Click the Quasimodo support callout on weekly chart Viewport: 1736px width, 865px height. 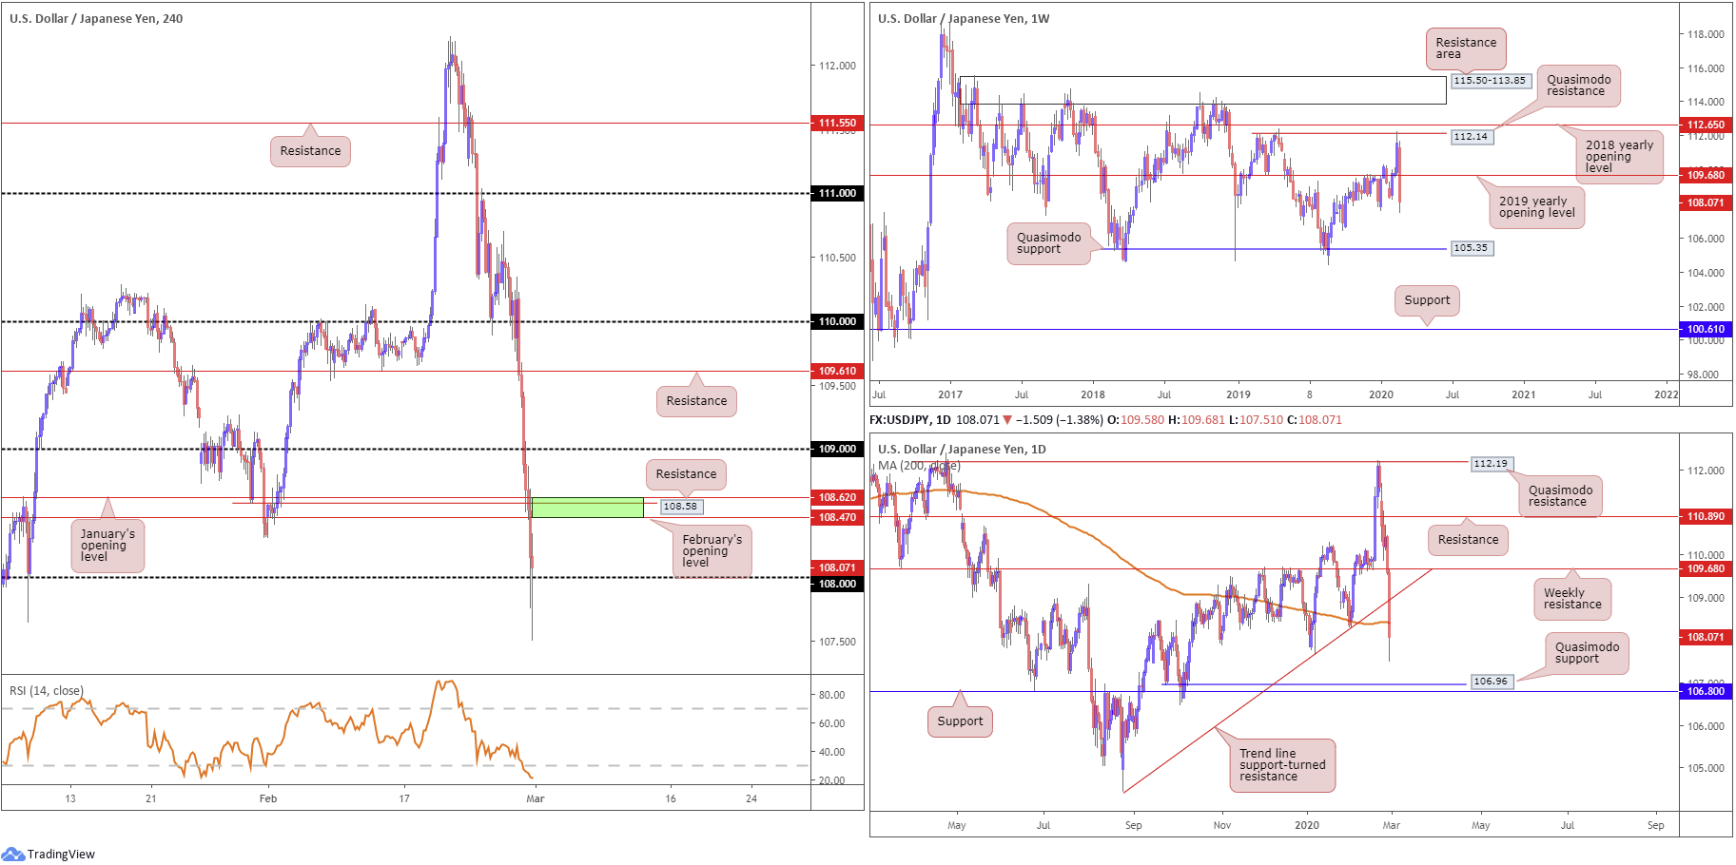tap(1048, 243)
